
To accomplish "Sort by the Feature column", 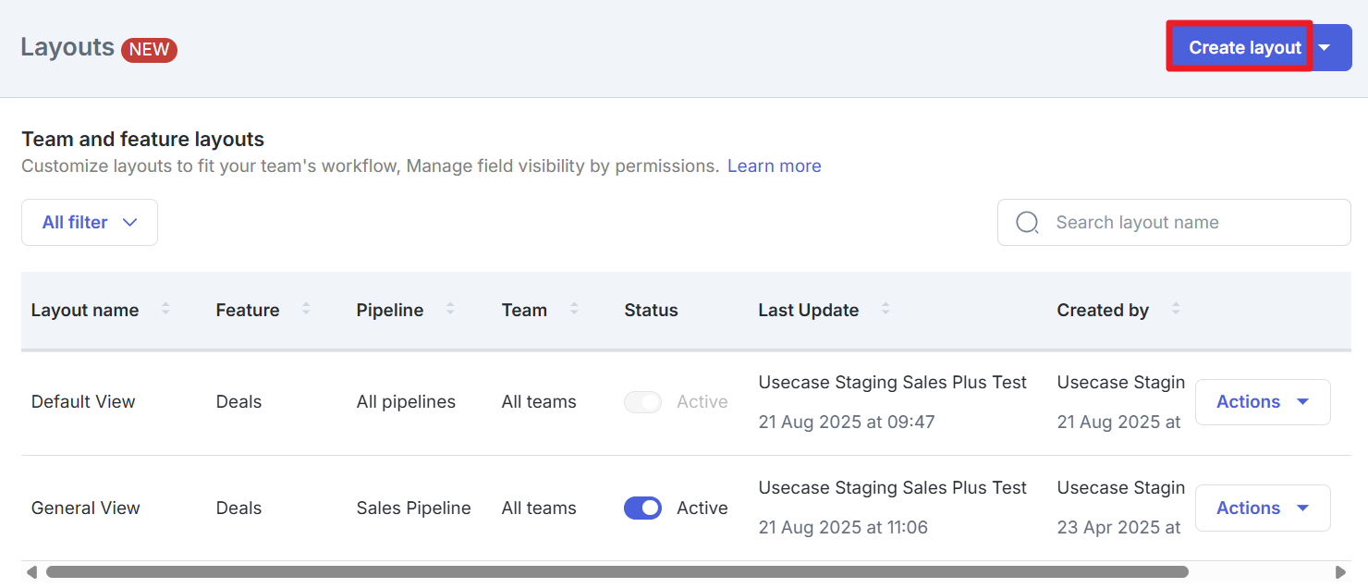I will click(x=306, y=310).
